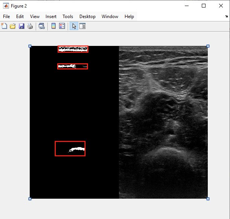Maximize the Figure 2 window

pos(204,6)
